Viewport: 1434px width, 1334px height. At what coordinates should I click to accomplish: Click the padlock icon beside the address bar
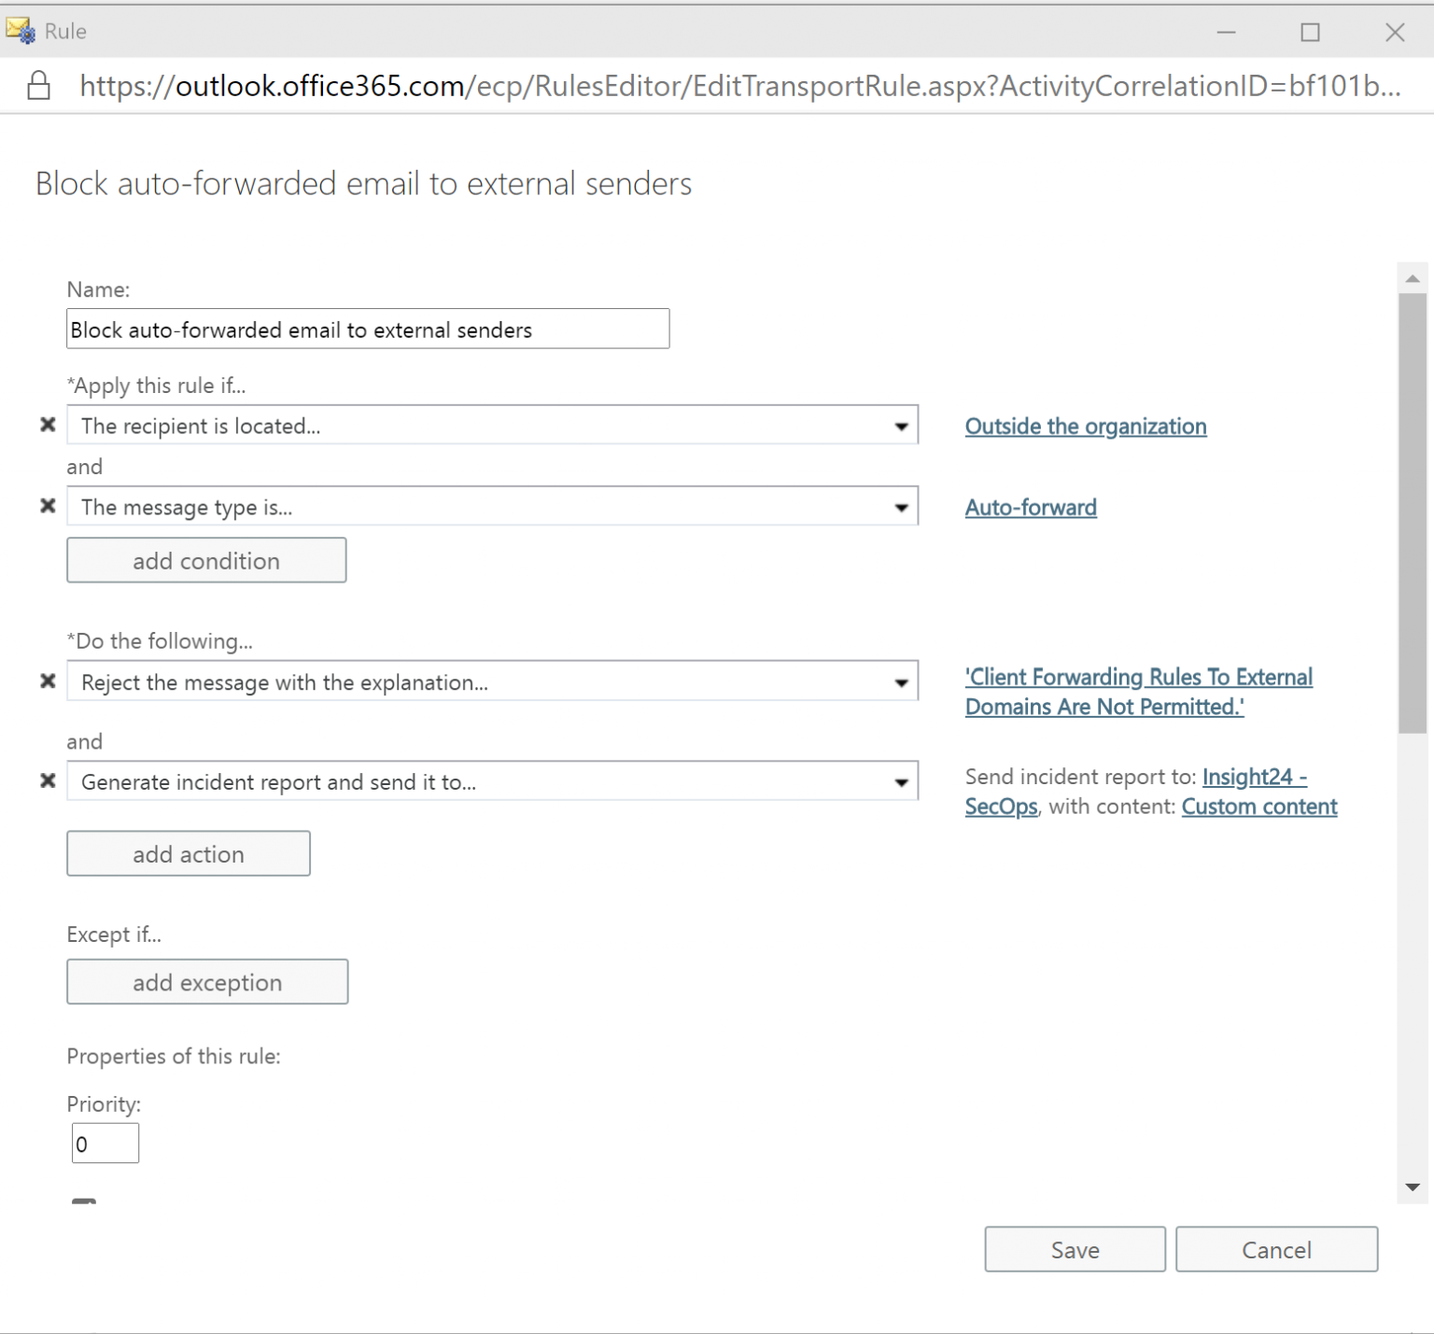(38, 85)
